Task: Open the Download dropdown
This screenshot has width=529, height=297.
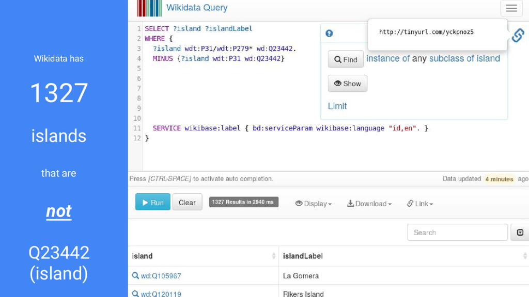Action: point(369,204)
